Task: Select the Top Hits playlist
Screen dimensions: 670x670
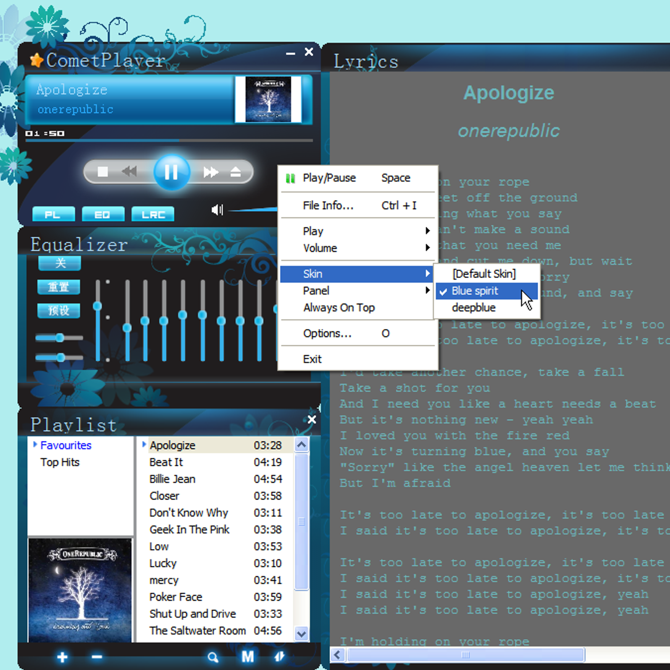Action: point(60,462)
